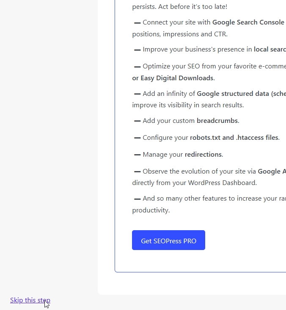The height and width of the screenshot is (310, 286).
Task: Click the bold "breadcrumbs" word
Action: coord(217,121)
